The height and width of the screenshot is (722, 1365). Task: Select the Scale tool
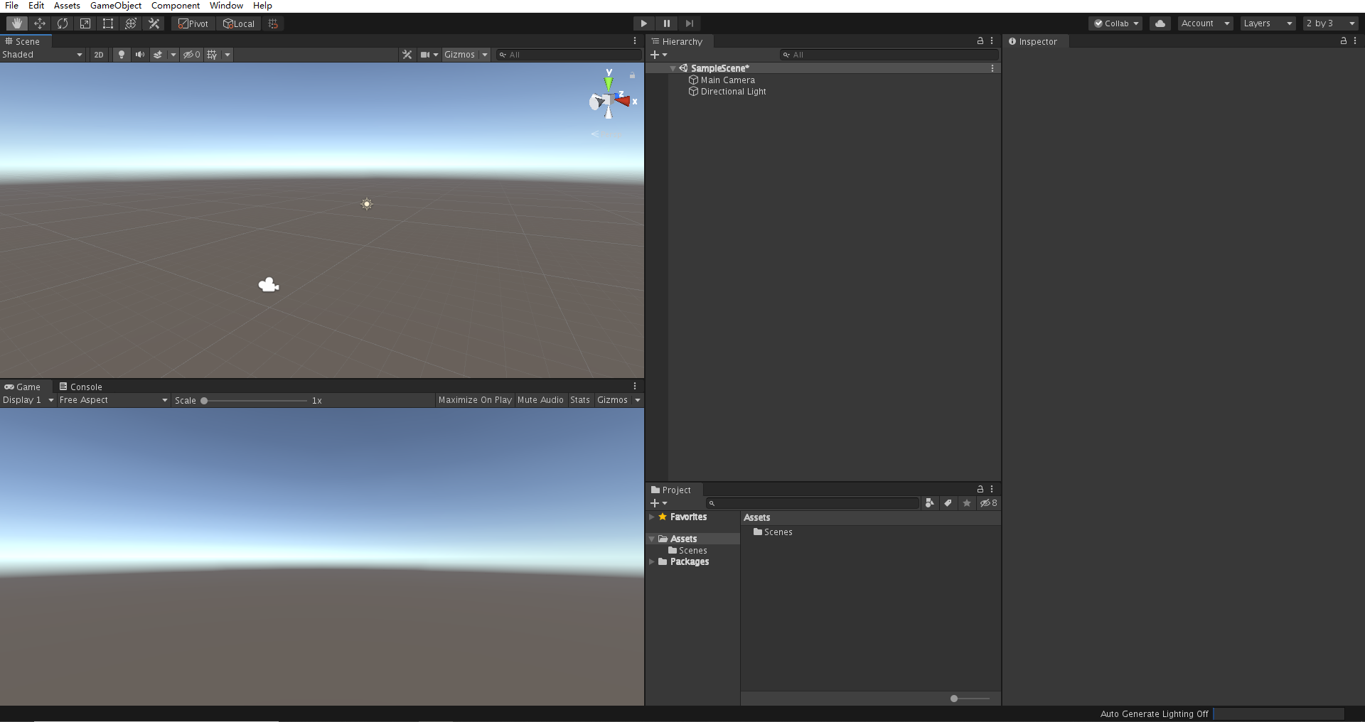point(85,23)
